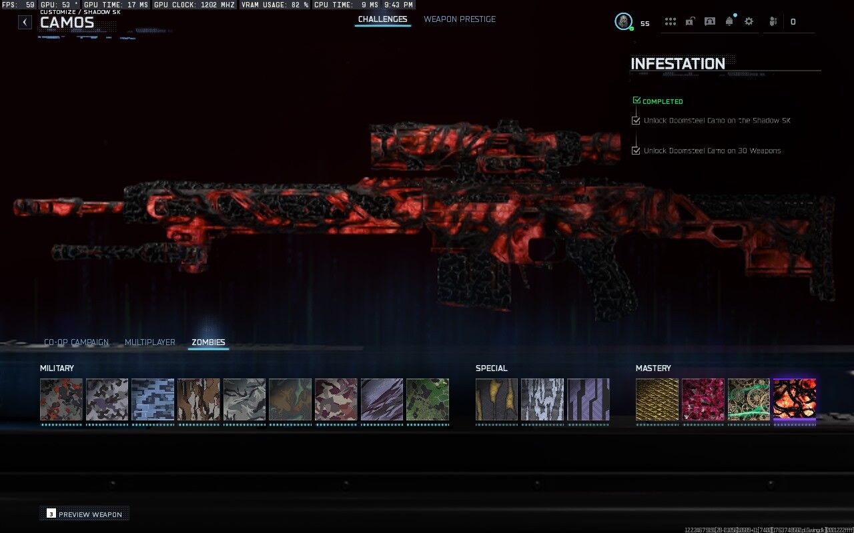
Task: Open the notifications bell icon
Action: coord(729,21)
